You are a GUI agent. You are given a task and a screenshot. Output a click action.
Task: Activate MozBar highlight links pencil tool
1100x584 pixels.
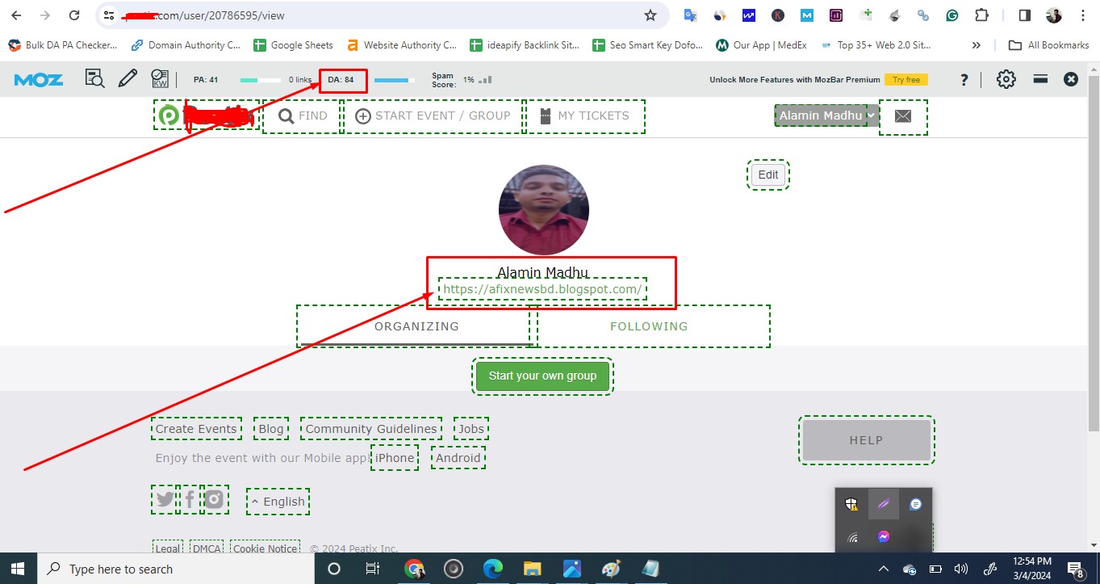[x=128, y=78]
